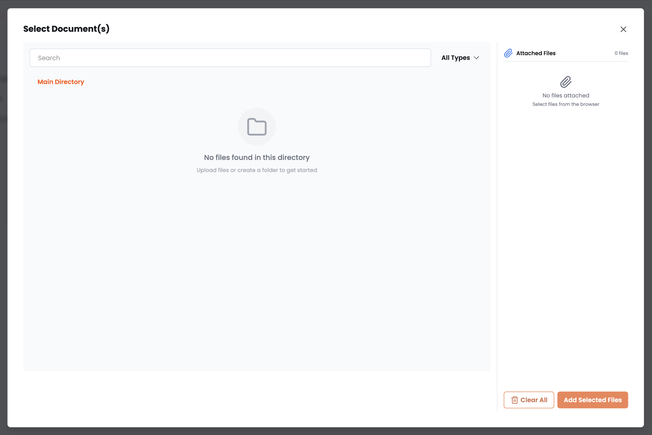
Task: Click the gray folder icon in the empty directory
Action: coord(257,127)
